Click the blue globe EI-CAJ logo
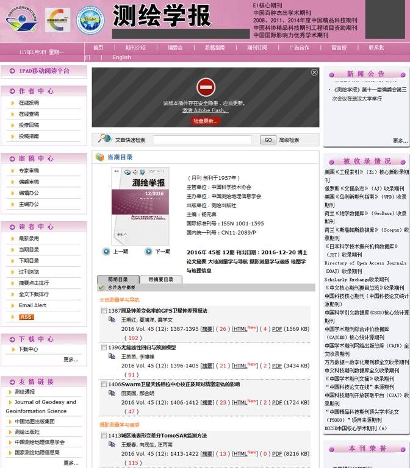The height and width of the screenshot is (468, 410). tap(90, 20)
